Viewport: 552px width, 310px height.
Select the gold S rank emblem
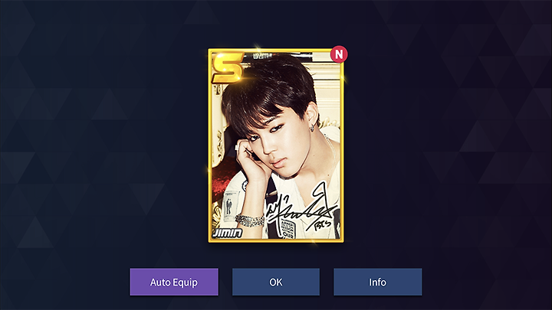(227, 67)
